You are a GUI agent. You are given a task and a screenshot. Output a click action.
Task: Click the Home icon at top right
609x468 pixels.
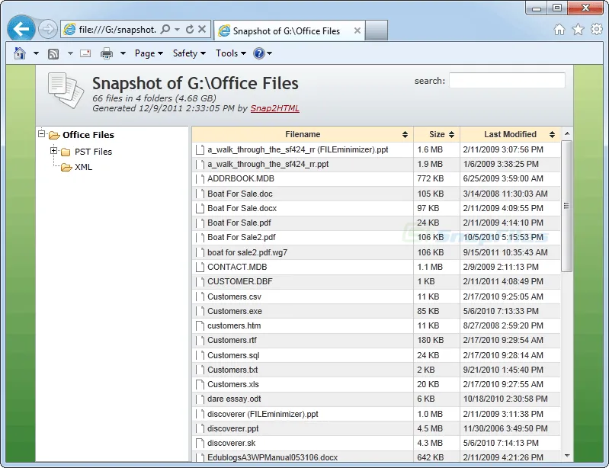(x=559, y=30)
